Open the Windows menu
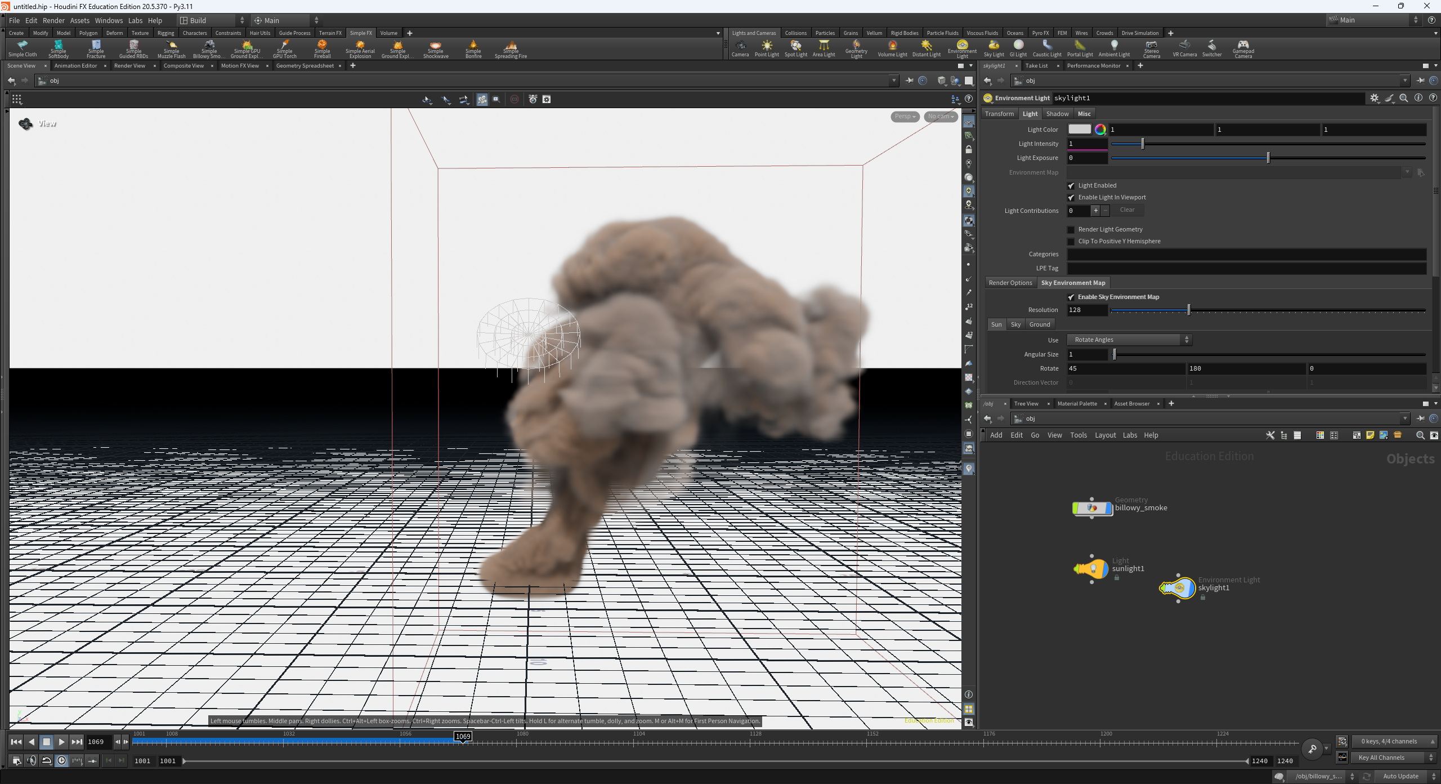Screen dimensions: 1441x784 pyautogui.click(x=109, y=20)
